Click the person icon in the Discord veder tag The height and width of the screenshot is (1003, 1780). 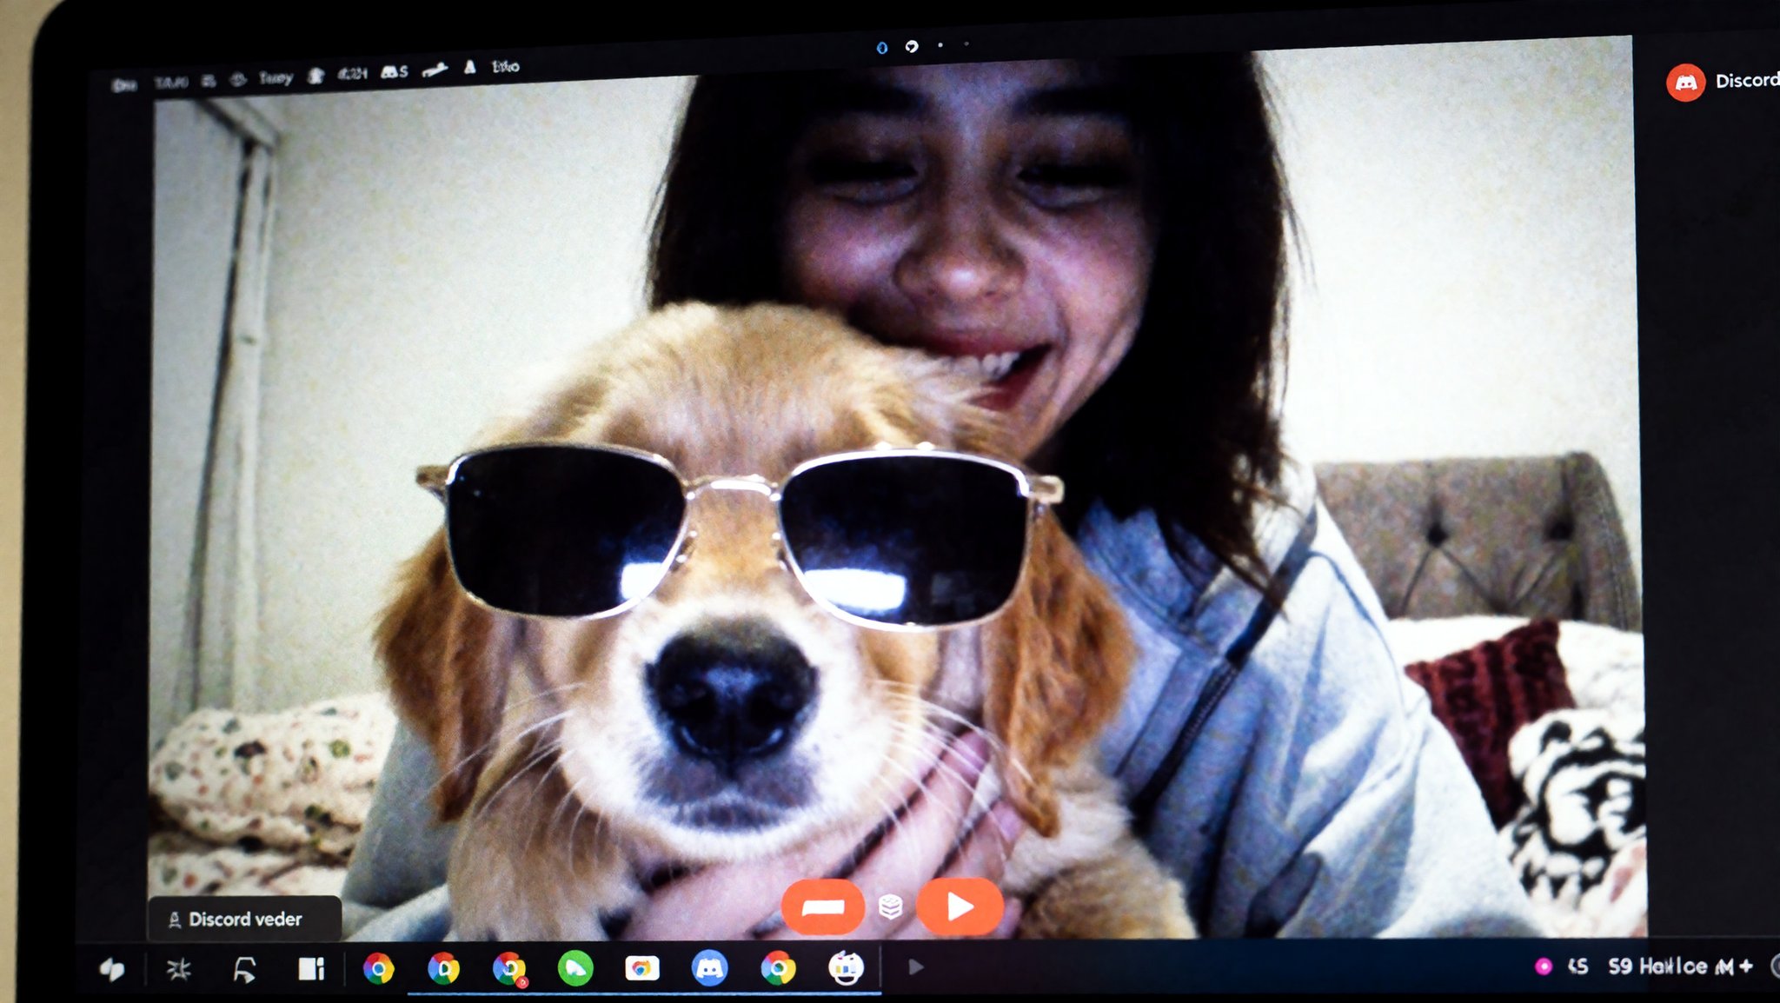(x=174, y=920)
